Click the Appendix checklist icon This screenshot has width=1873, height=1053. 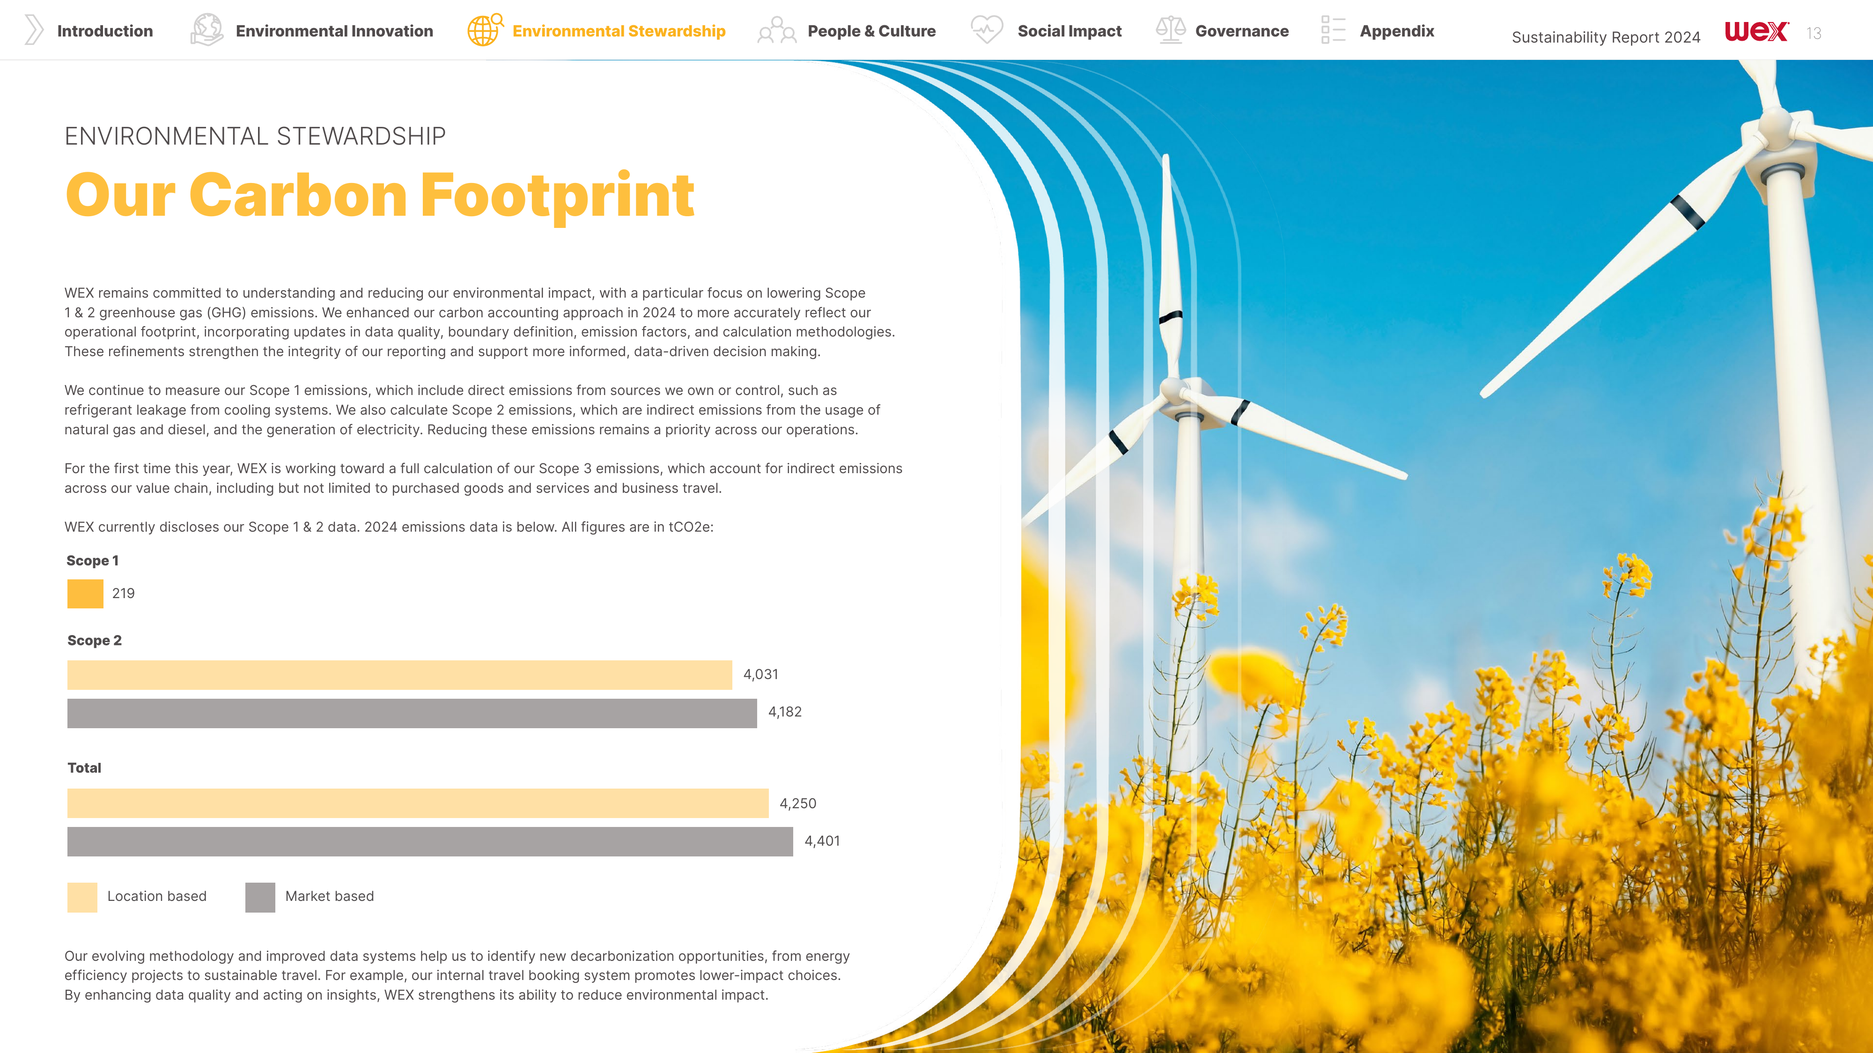click(1334, 30)
